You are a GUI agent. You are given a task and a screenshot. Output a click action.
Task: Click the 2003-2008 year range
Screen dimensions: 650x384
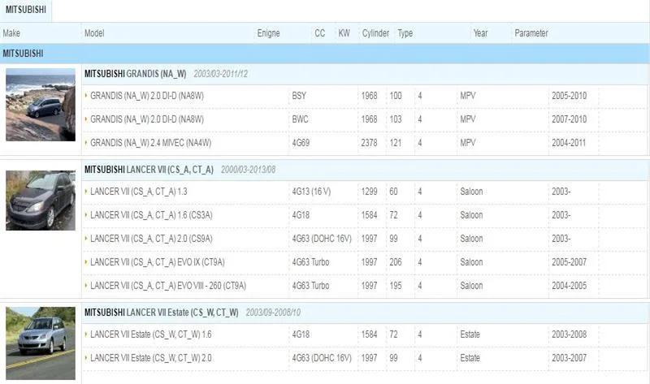[570, 334]
